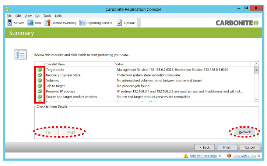267x166 pixels.
Task: Select the Job to target row
Action: (144, 86)
